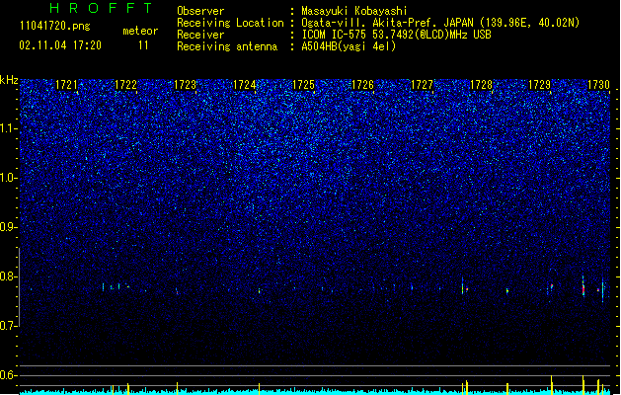Click the Receiver label
Image resolution: width=621 pixels, height=395 pixels.
(200, 35)
